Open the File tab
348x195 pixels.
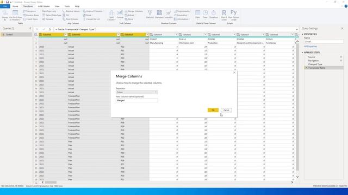click(5, 6)
